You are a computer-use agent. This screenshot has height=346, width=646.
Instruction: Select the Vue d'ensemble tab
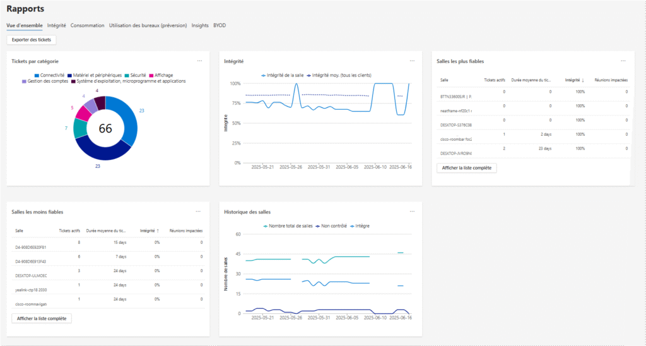pyautogui.click(x=25, y=25)
